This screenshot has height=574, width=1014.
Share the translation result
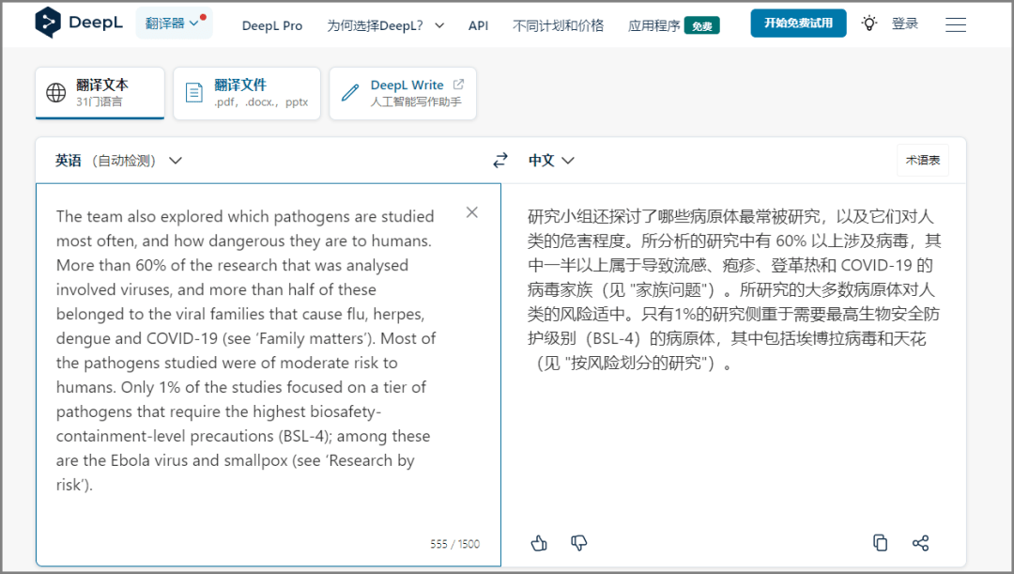click(x=921, y=543)
